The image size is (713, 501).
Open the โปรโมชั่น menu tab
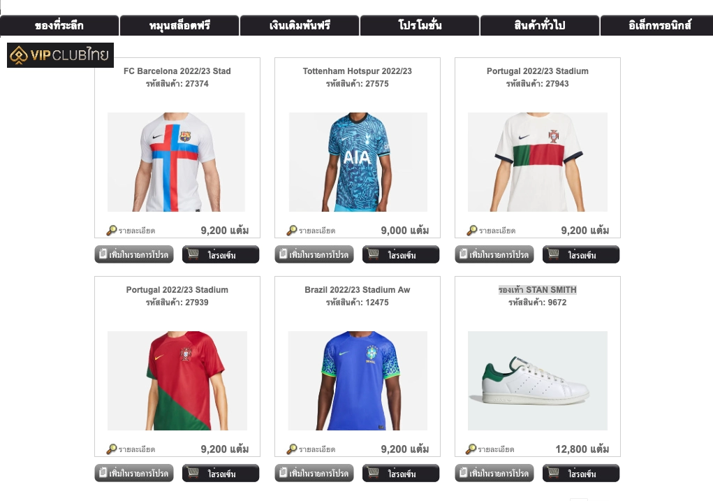tap(420, 25)
